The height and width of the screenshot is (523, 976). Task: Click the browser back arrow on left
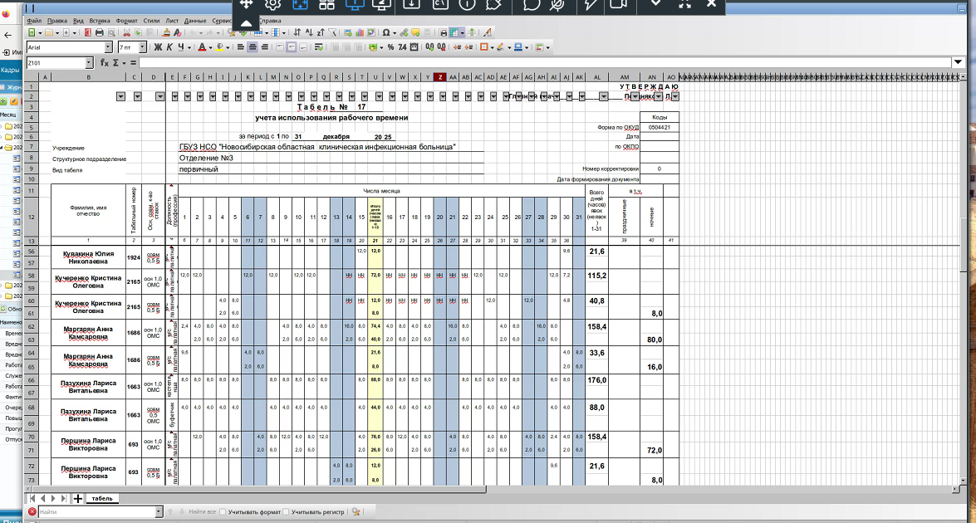tap(7, 36)
